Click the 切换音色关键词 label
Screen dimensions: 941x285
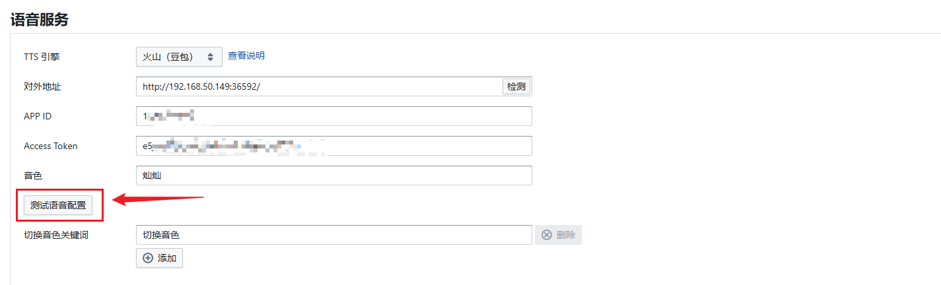pos(56,235)
